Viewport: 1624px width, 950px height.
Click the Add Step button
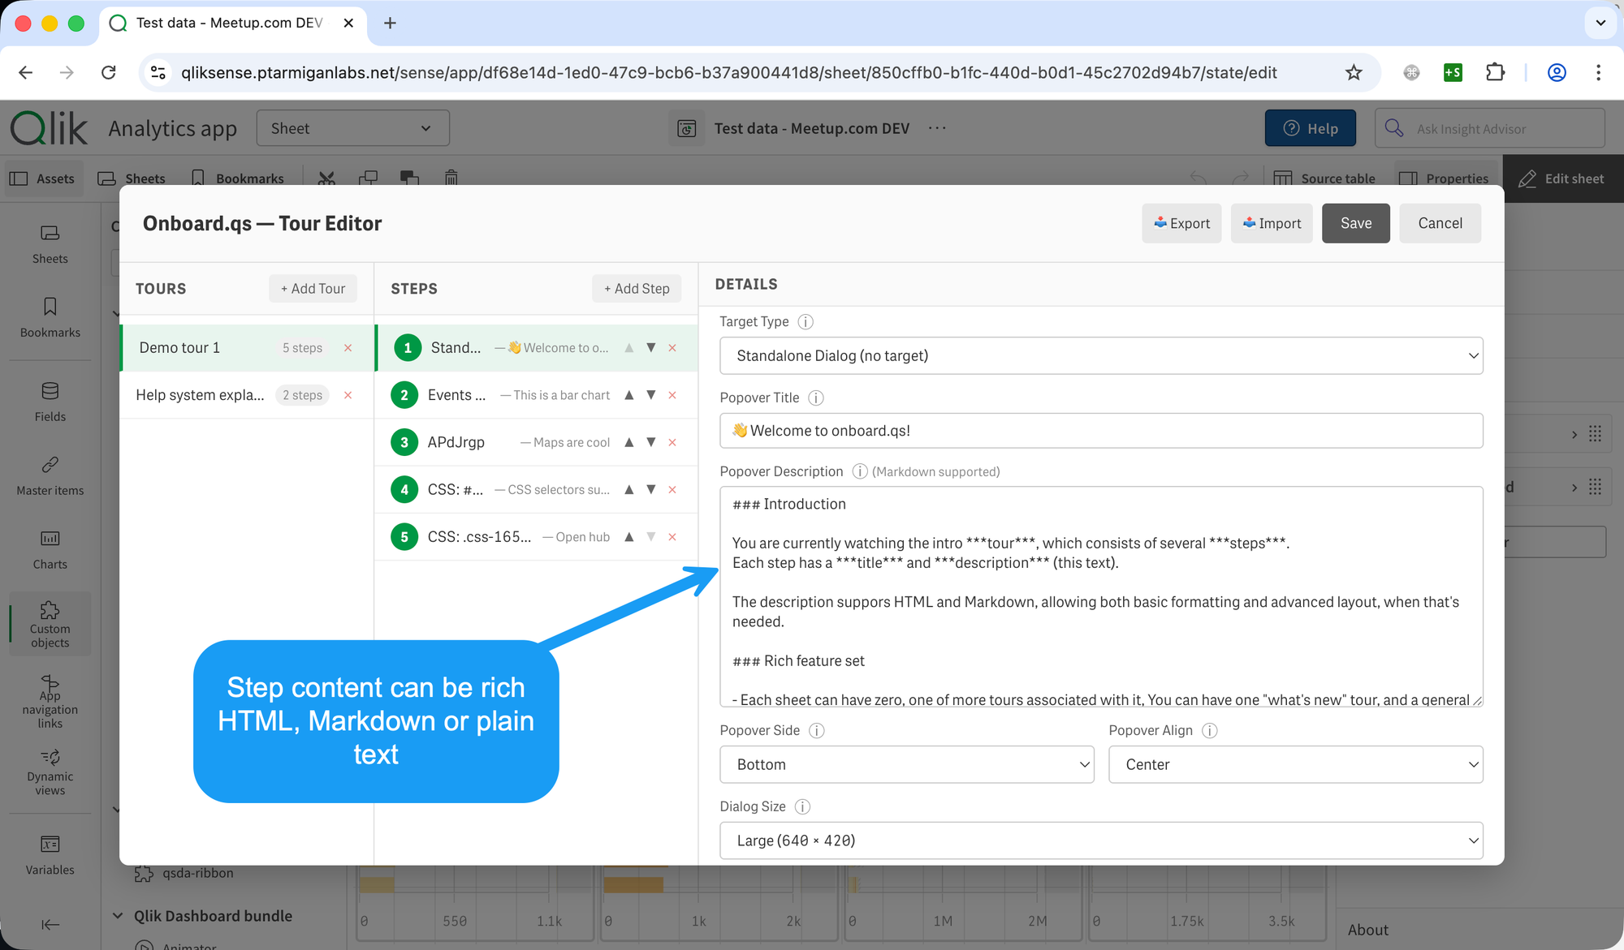coord(637,288)
